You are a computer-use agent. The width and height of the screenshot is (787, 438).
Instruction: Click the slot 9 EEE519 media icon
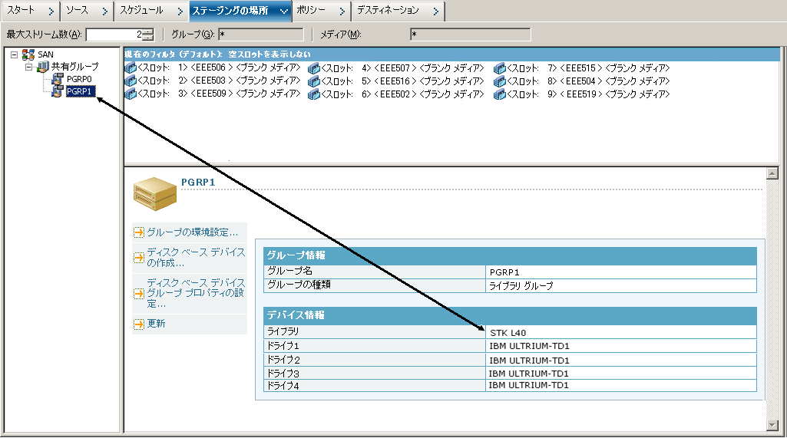pos(499,94)
